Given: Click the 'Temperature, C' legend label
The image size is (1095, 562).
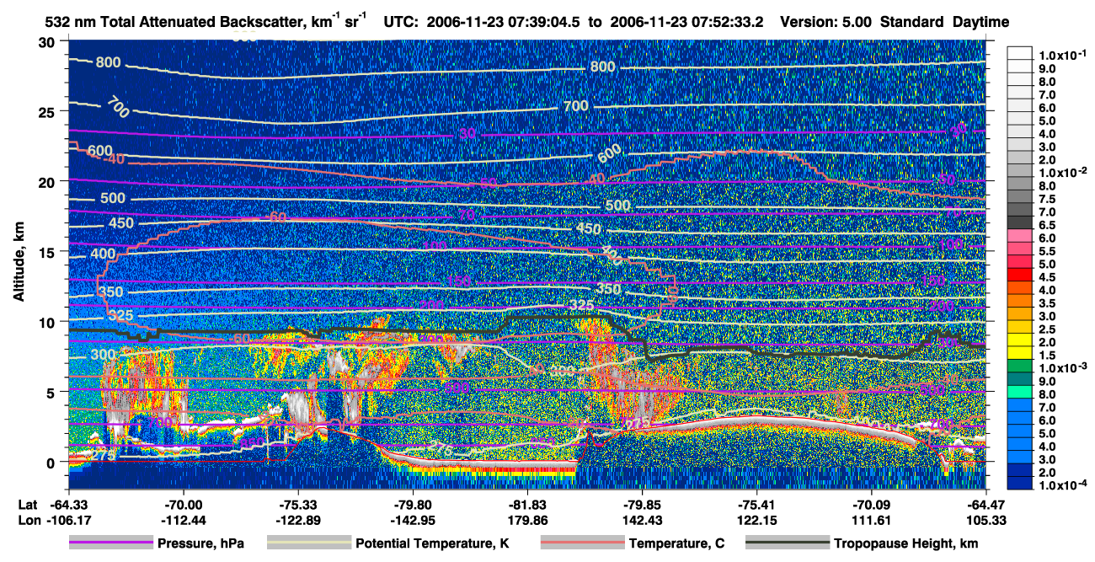Looking at the screenshot, I should 677,543.
